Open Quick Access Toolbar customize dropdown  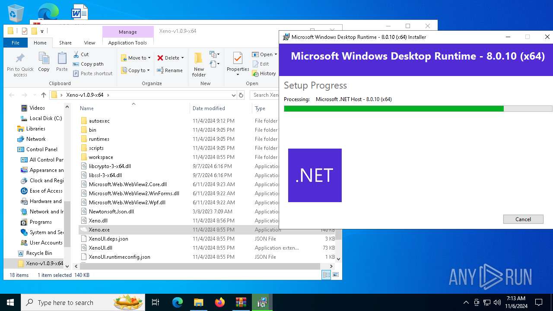(42, 31)
